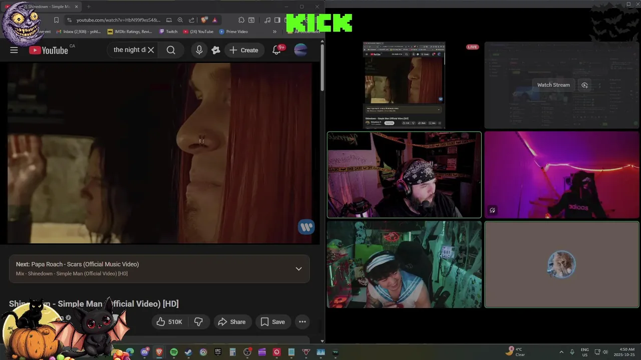Open the YouTube AI sparkle assistant icon
Image resolution: width=641 pixels, height=360 pixels.
point(216,50)
